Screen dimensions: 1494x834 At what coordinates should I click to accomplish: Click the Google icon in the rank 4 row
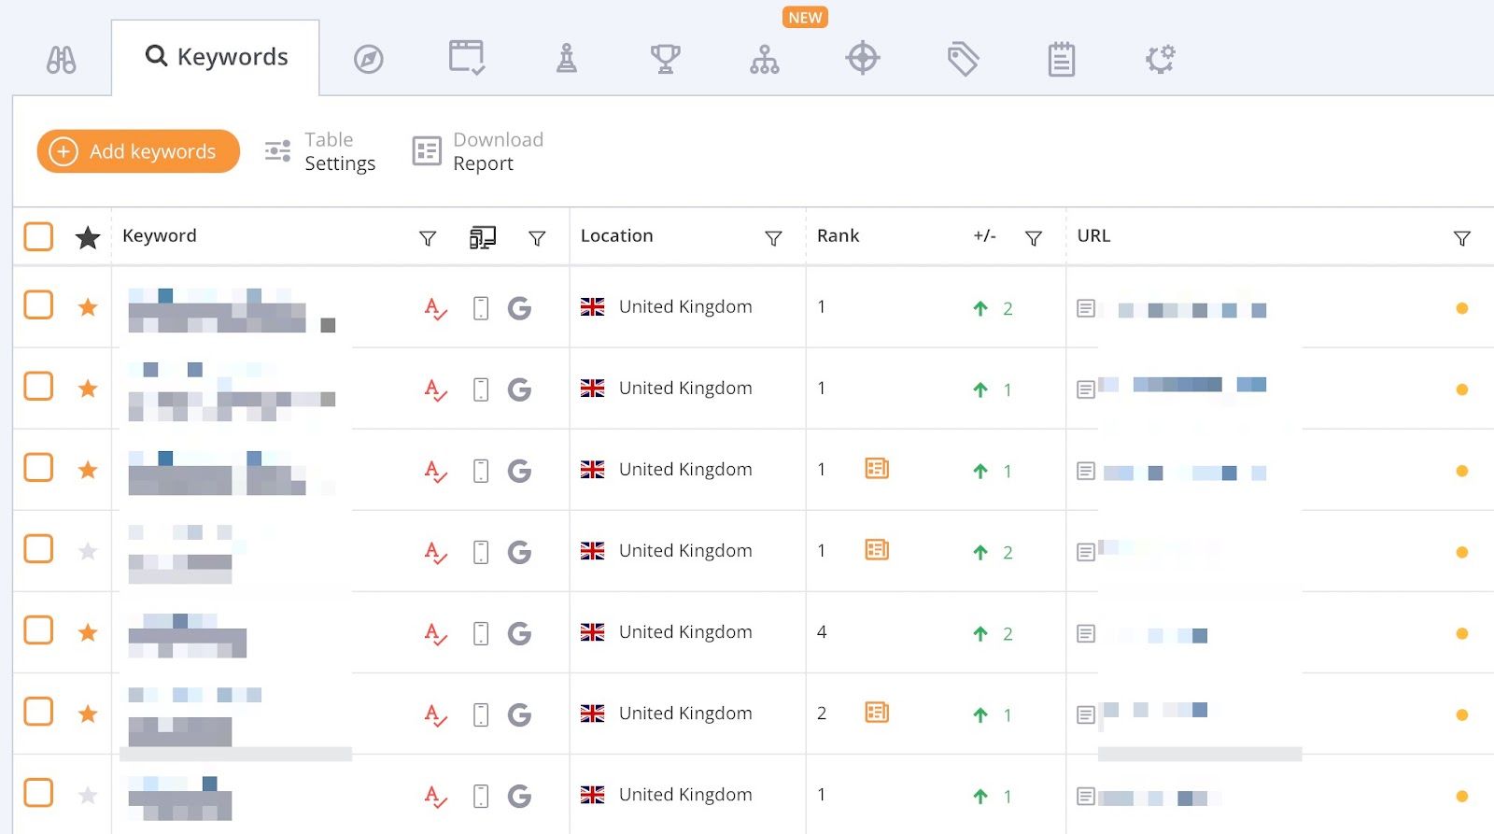(x=519, y=633)
